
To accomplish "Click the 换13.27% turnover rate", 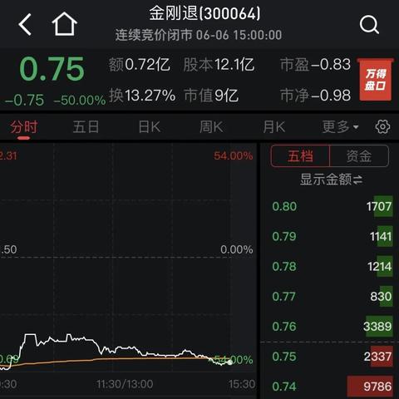I will pyautogui.click(x=142, y=96).
